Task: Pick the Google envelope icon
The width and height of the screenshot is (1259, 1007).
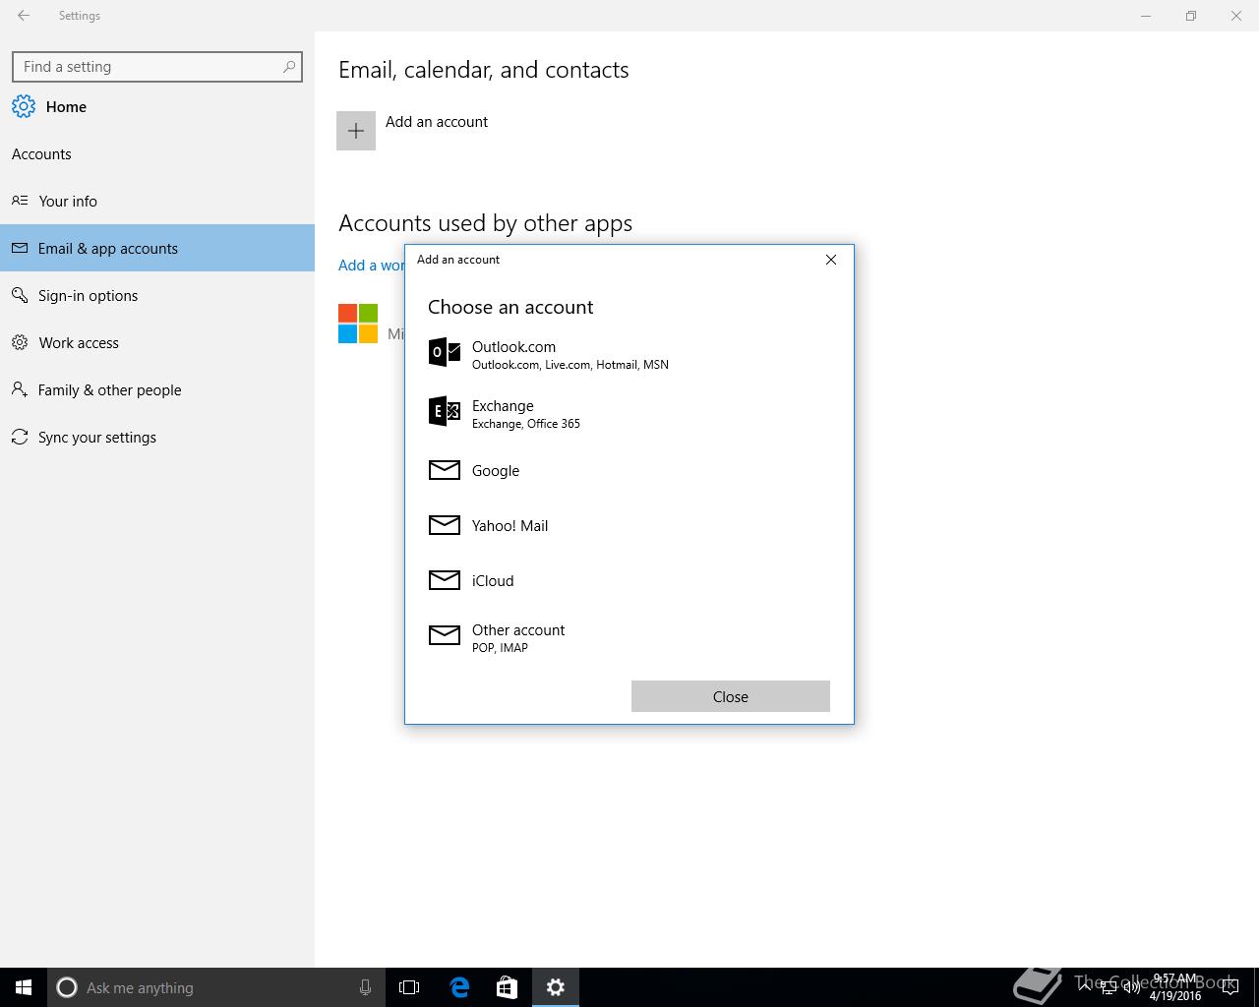Action: [445, 470]
